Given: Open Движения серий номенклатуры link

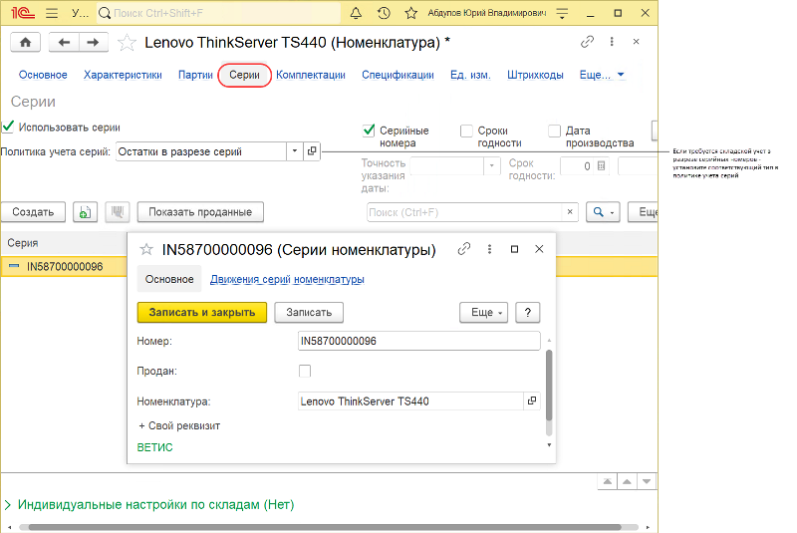Looking at the screenshot, I should pyautogui.click(x=287, y=279).
